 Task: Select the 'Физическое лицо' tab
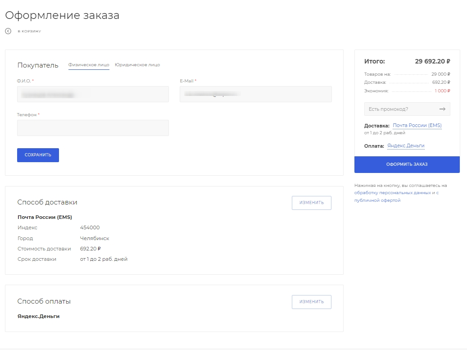point(89,65)
